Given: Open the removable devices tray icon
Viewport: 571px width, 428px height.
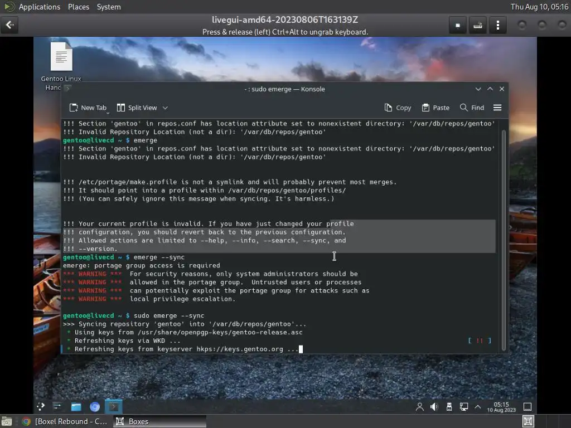Looking at the screenshot, I should (449, 407).
